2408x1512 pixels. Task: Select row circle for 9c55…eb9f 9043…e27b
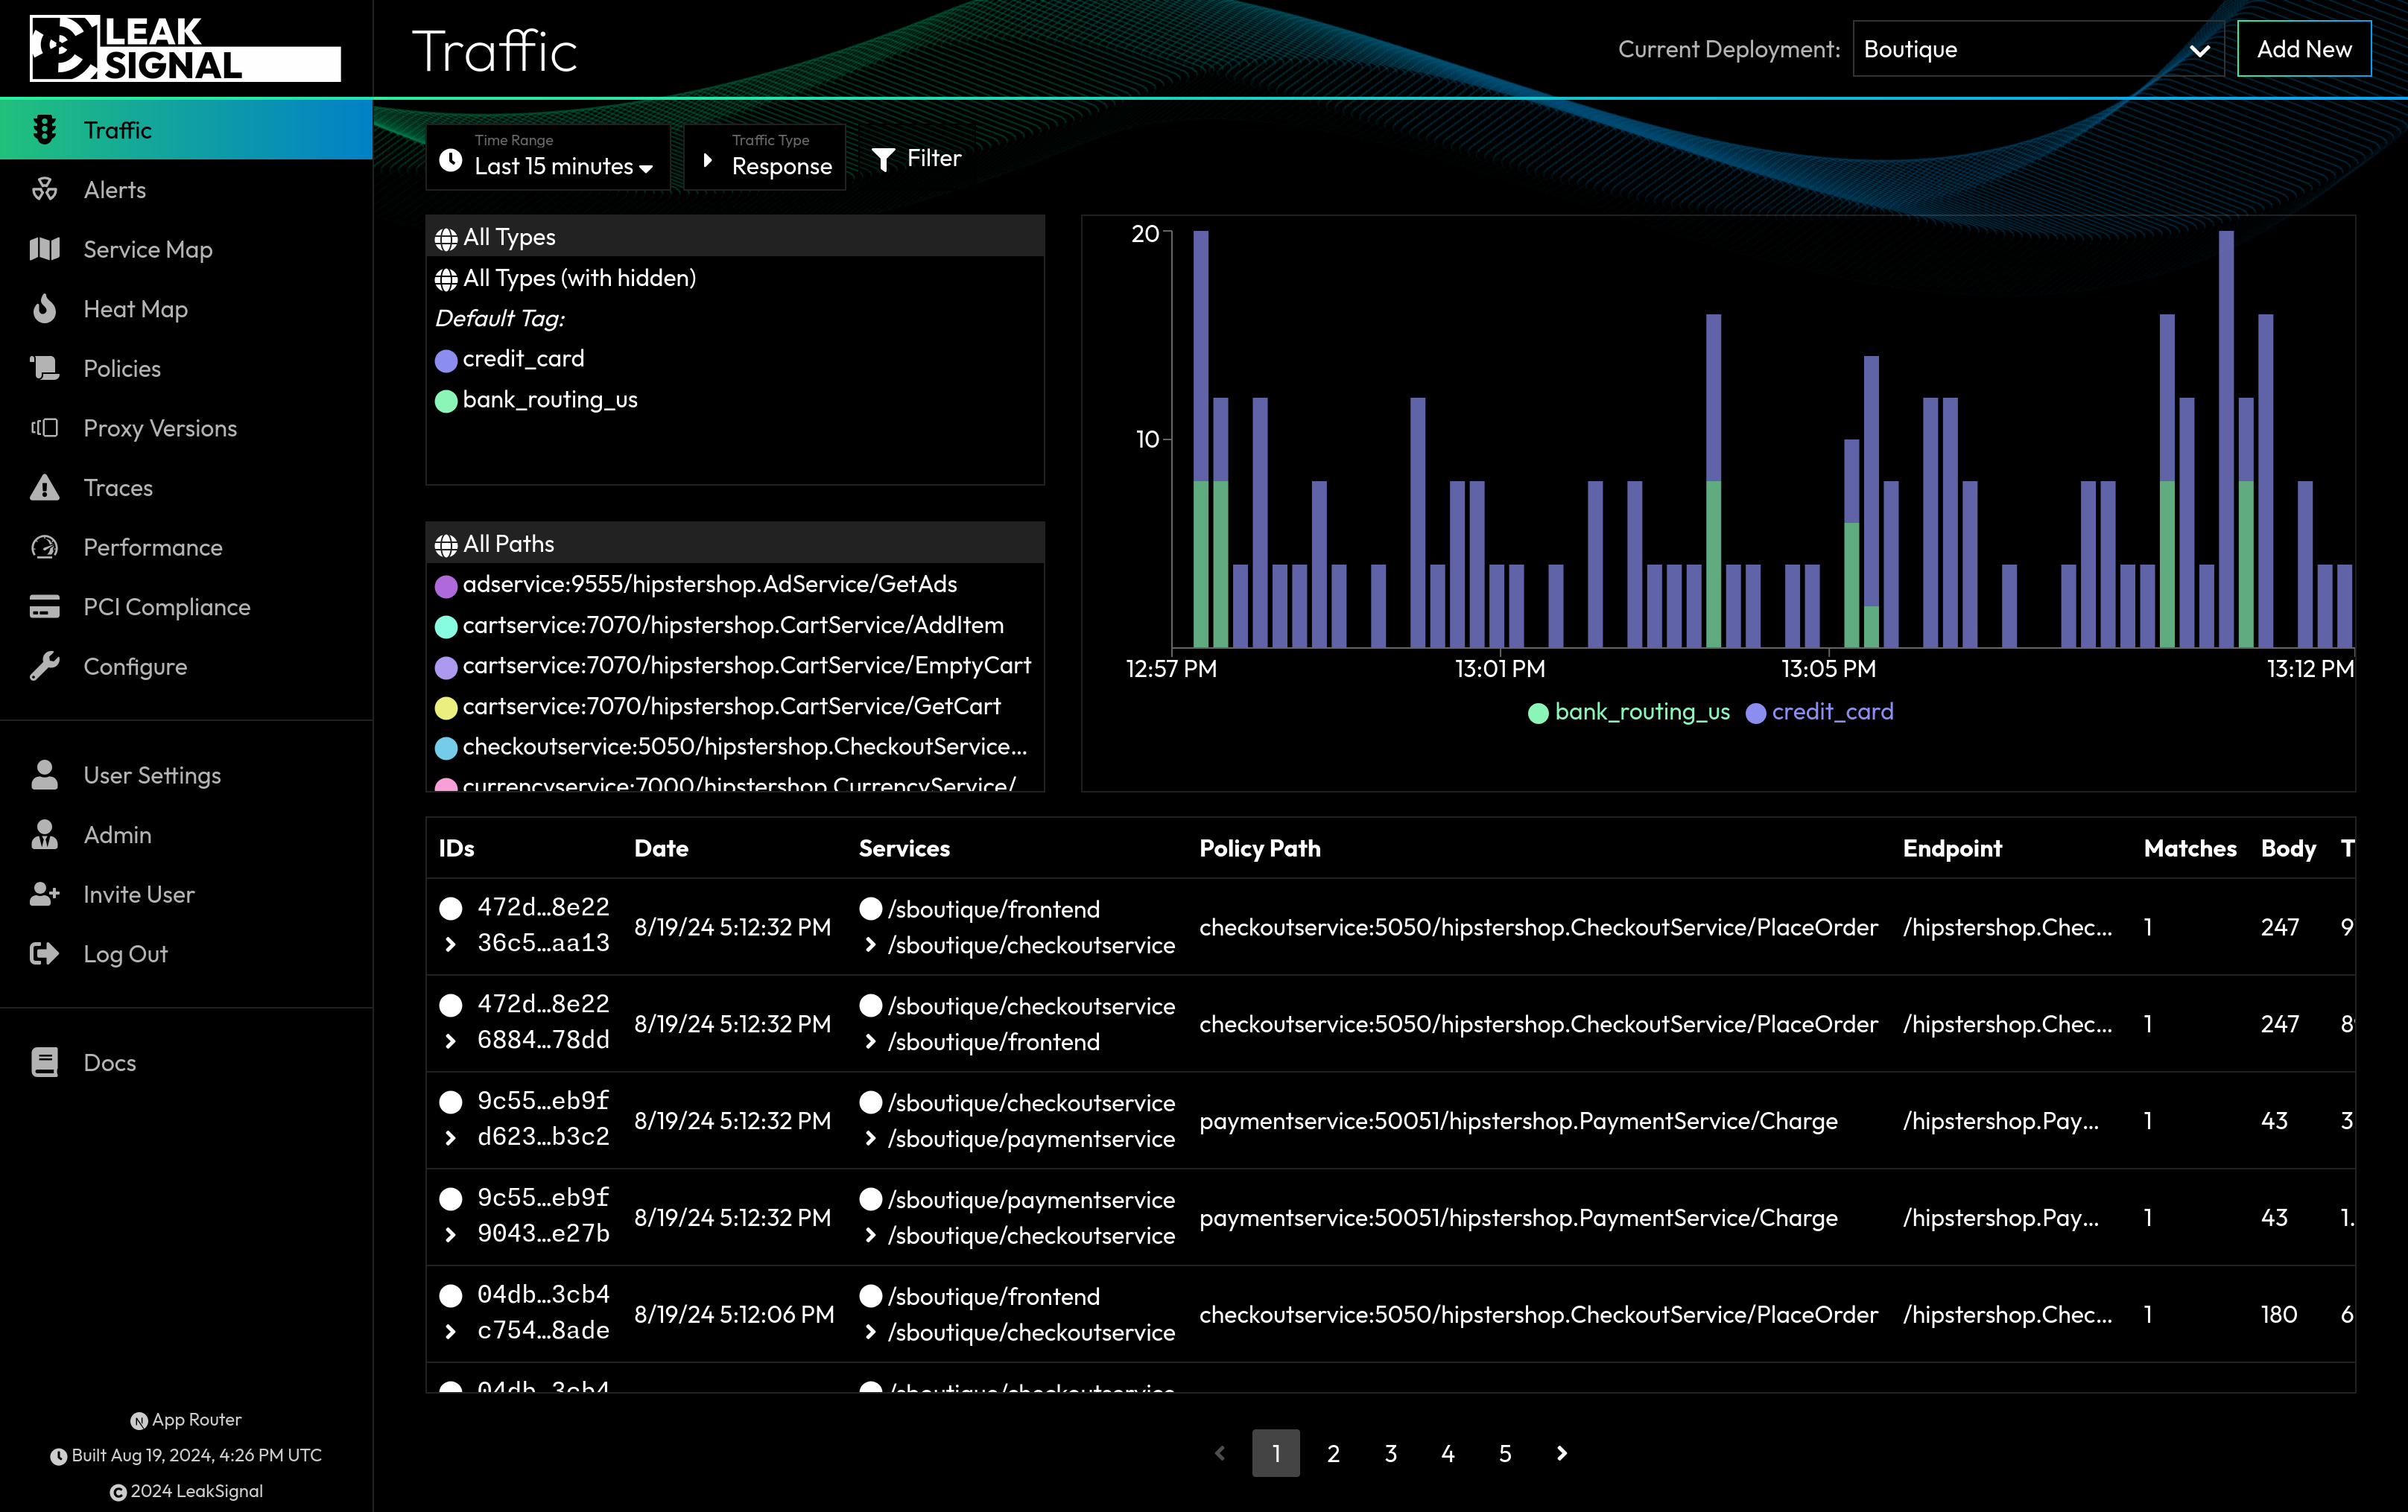click(x=451, y=1199)
